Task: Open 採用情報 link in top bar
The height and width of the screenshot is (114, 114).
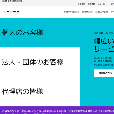Action: 91,4
